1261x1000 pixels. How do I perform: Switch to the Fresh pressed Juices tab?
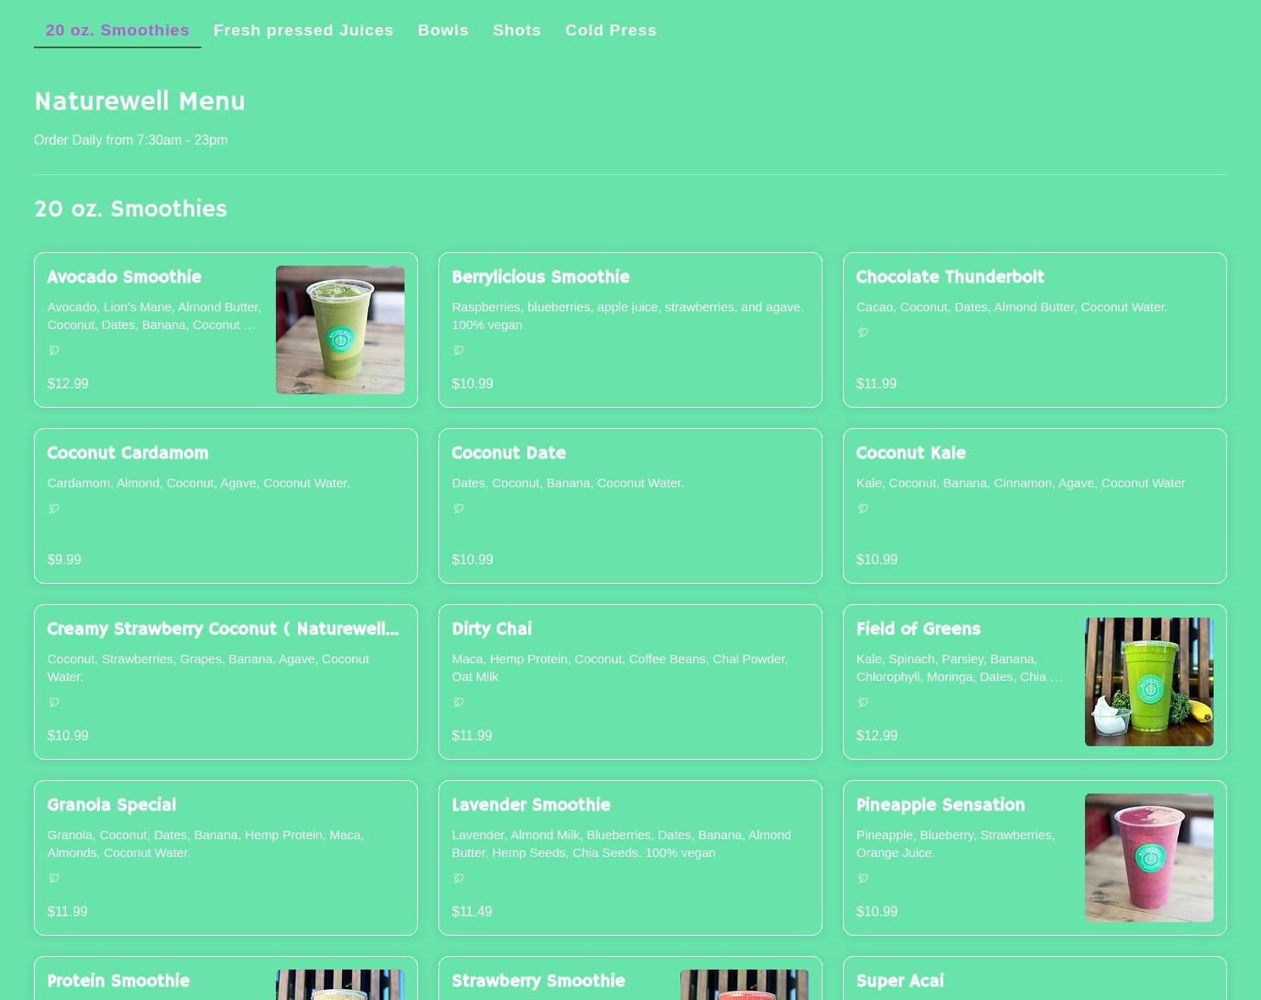[x=303, y=30]
